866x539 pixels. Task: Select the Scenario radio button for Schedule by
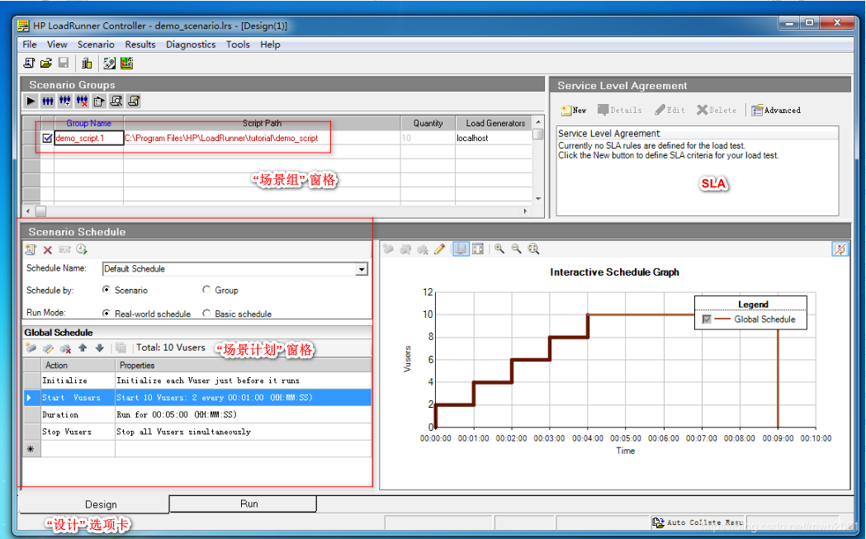[106, 290]
